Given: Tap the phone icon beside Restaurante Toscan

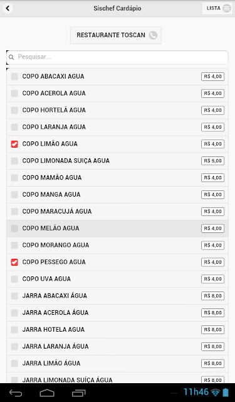Looking at the screenshot, I should pyautogui.click(x=153, y=35).
